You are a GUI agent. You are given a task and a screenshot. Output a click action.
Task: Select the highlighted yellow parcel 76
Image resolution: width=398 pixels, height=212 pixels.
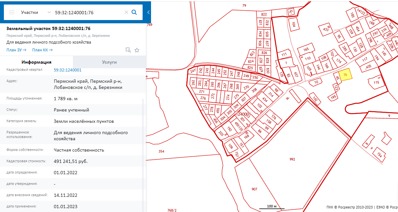click(x=345, y=75)
